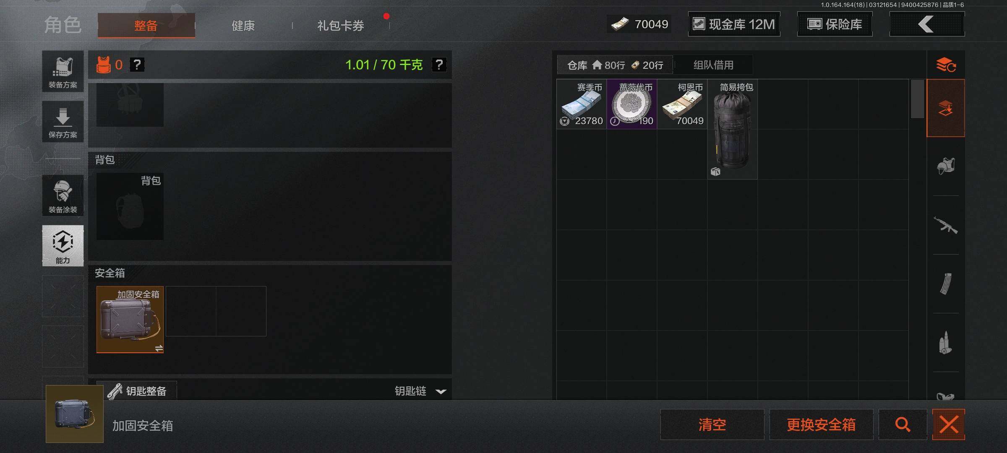This screenshot has width=1007, height=453.
Task: Open the 礼包卡券 tab
Action: [x=341, y=26]
